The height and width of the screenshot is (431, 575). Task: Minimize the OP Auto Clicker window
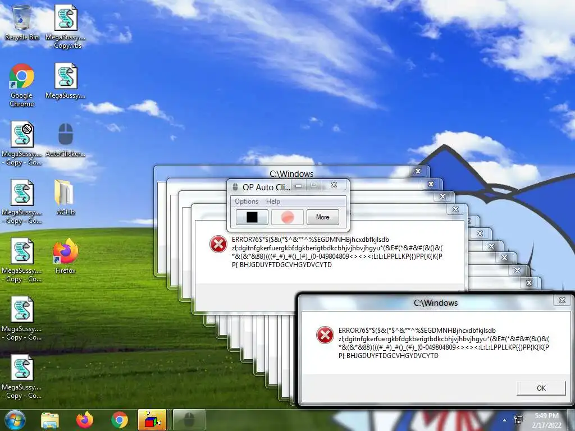click(x=299, y=185)
